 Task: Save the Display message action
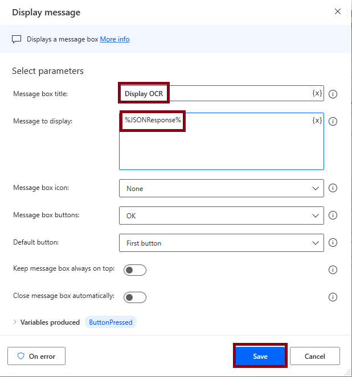pyautogui.click(x=260, y=357)
